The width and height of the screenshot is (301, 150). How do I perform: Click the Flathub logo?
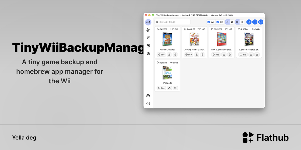[265, 137]
